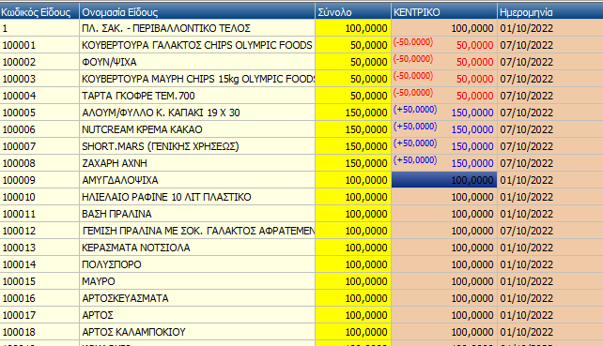This screenshot has height=346, width=603.
Task: Click the ΚΕΝΤΡΙΚΟ quantity for ΑΡΤΟΣ ΚΑΛΑΜΠΟΚΙΟΥ
Action: pyautogui.click(x=444, y=332)
